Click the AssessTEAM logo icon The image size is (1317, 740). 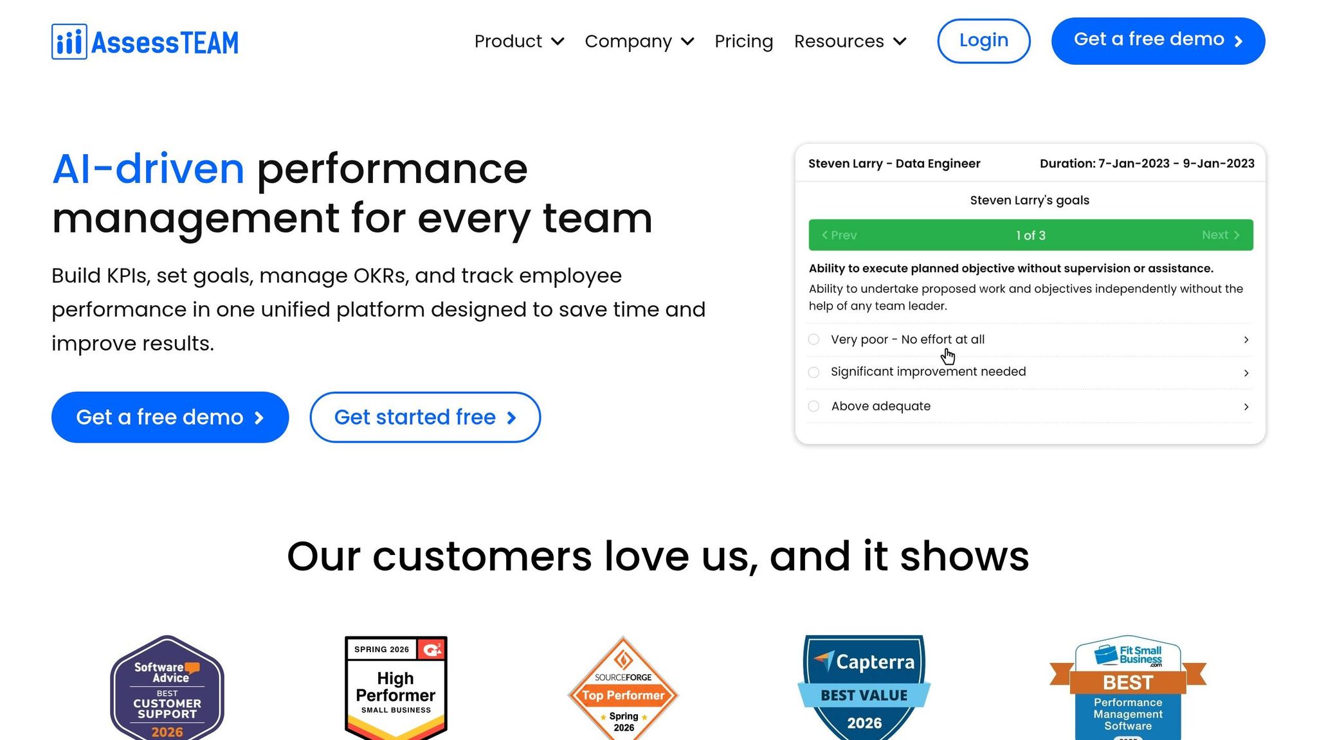(69, 42)
